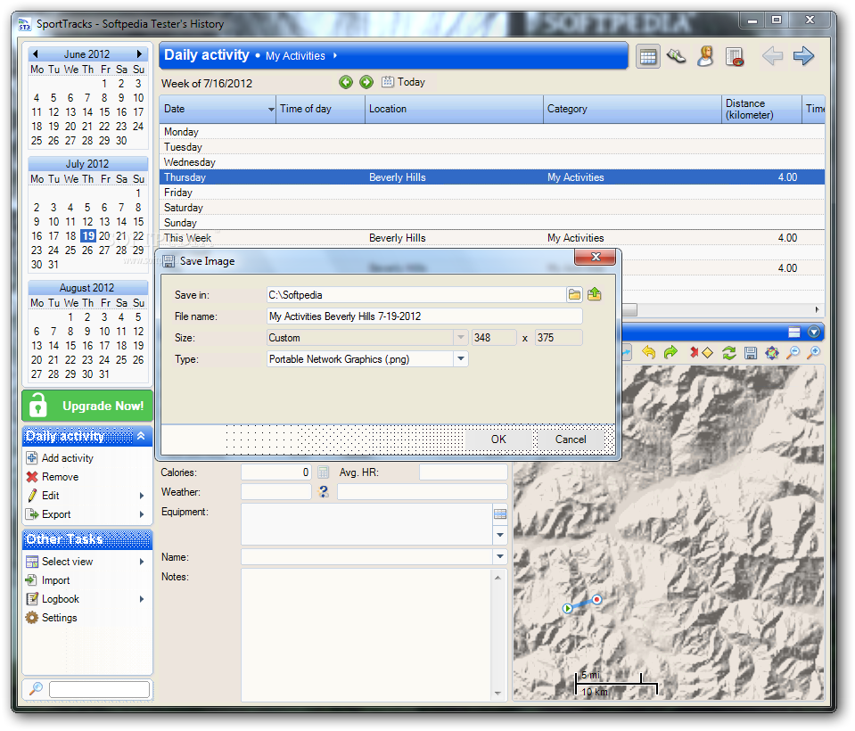Open the calories calculator icon

323,472
